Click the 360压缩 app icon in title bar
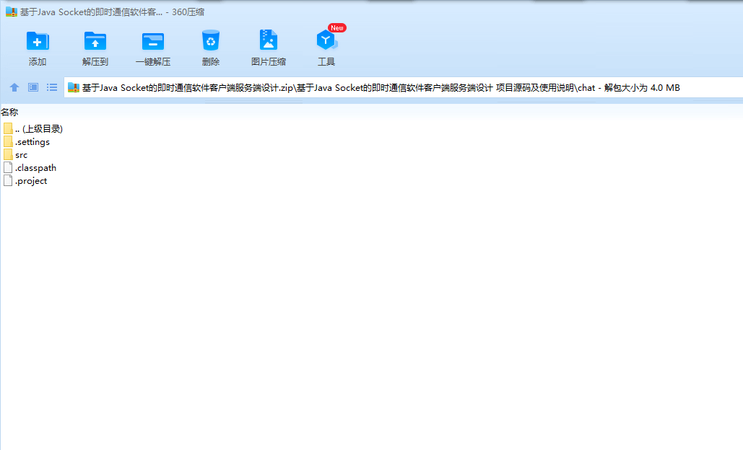The width and height of the screenshot is (743, 450). click(12, 12)
